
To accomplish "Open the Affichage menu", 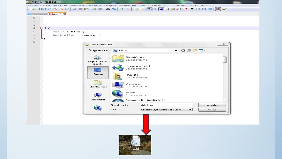I will (78, 5).
